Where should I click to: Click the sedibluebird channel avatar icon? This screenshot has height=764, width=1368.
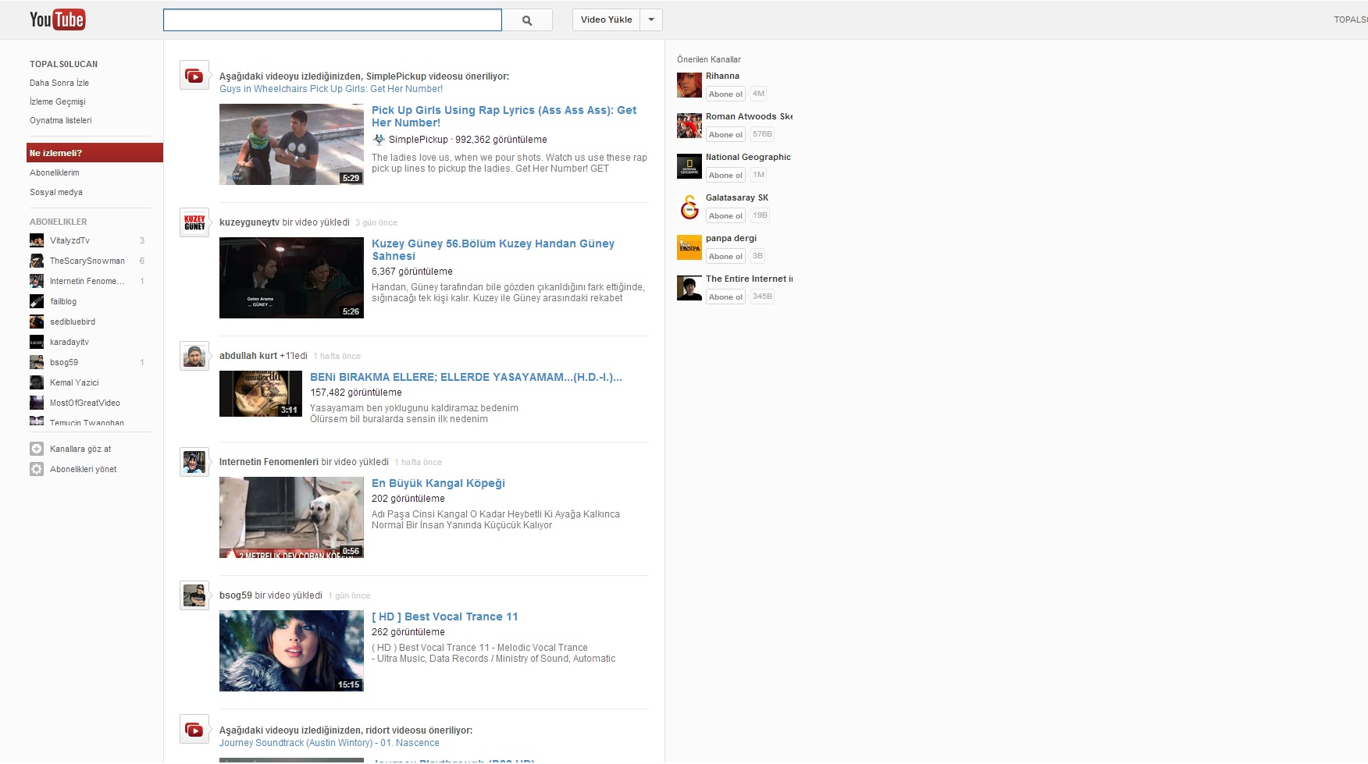(37, 322)
